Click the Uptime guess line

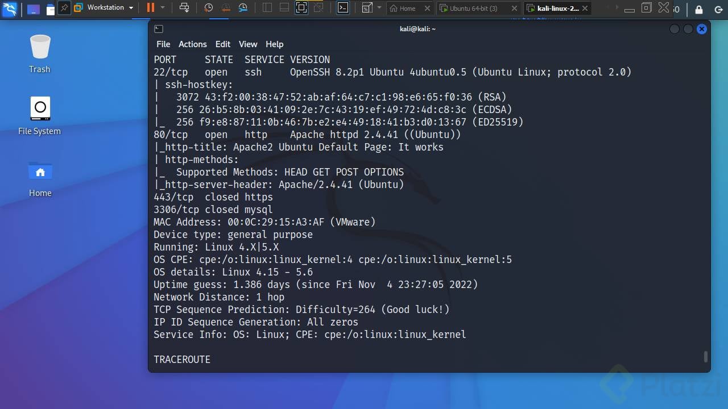coord(316,285)
